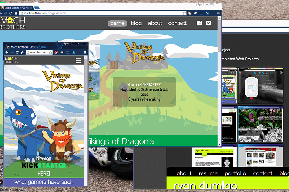Open the Shibata project thumbnail
Image resolution: width=289 pixels, height=192 pixels.
[x=260, y=124]
